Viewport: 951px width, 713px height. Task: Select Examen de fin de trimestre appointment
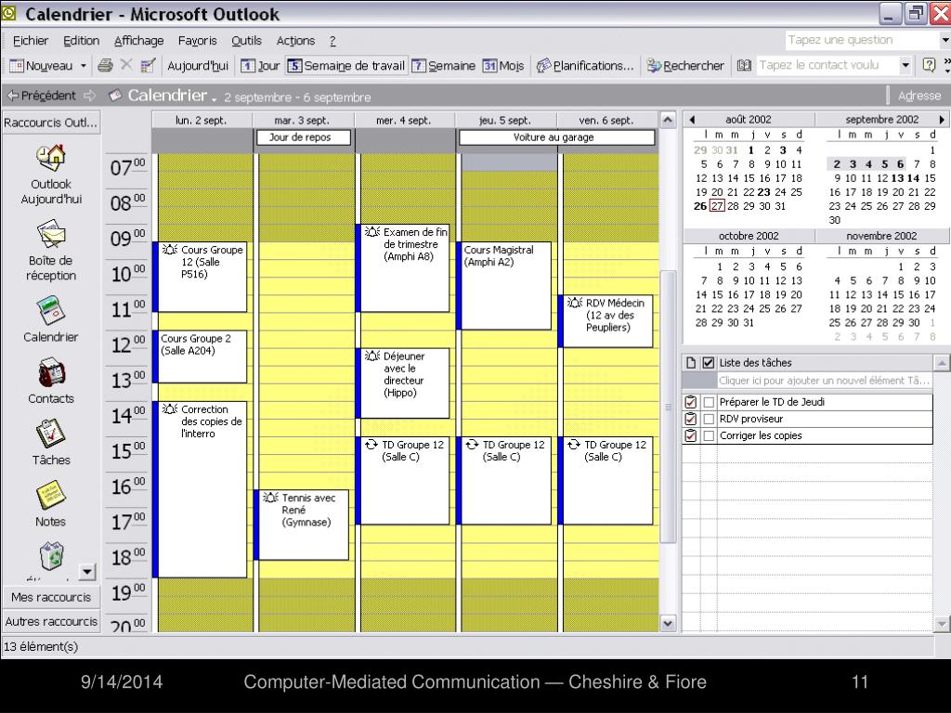coord(403,268)
